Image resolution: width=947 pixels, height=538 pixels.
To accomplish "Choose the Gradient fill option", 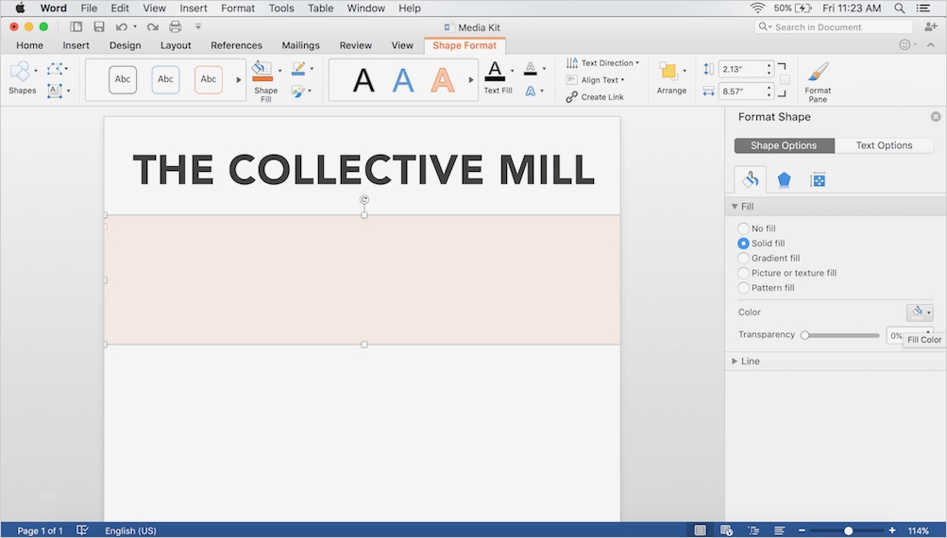I will [x=744, y=259].
